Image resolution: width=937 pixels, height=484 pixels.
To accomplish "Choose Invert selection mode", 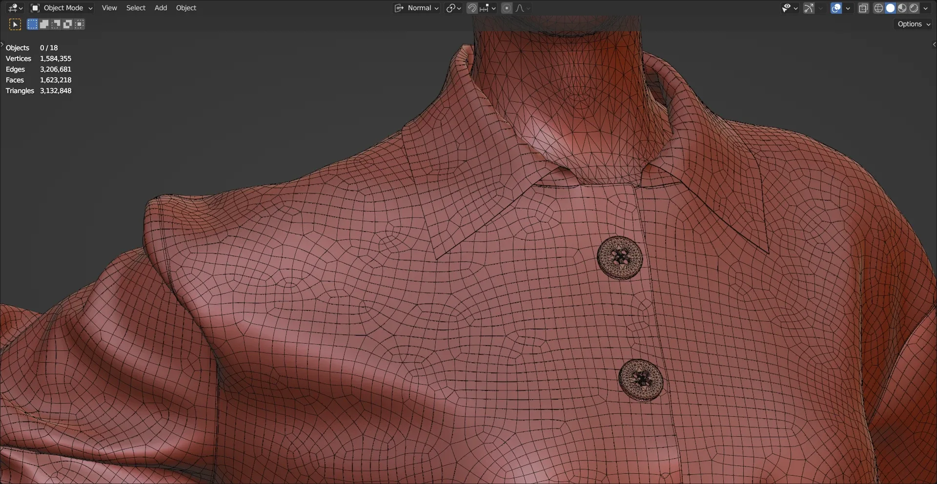I will (67, 24).
